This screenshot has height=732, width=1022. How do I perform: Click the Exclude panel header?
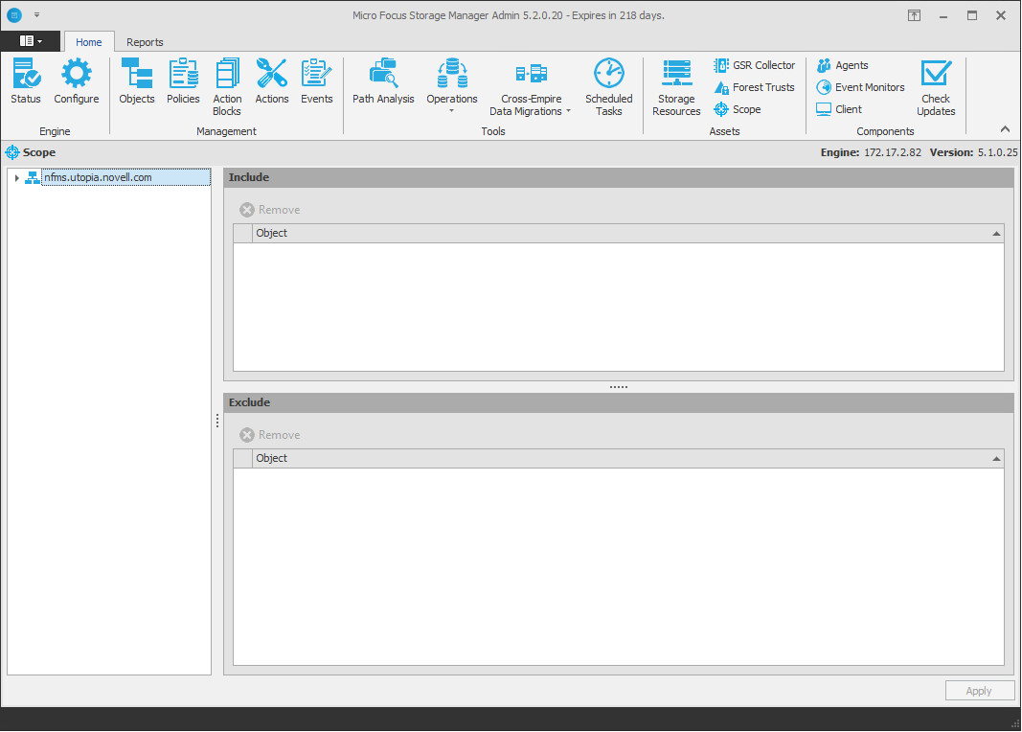click(x=619, y=402)
